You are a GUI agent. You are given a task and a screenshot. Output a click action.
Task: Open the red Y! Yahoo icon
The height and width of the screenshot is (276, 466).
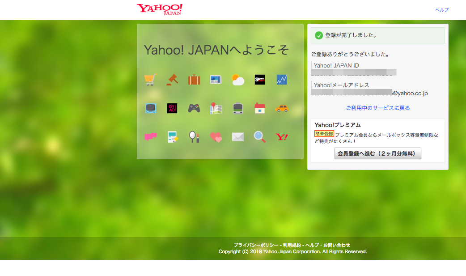(281, 137)
